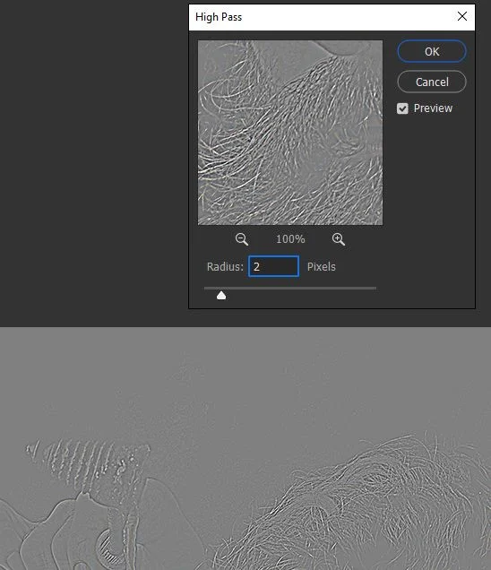Click the Radius: label

click(225, 266)
